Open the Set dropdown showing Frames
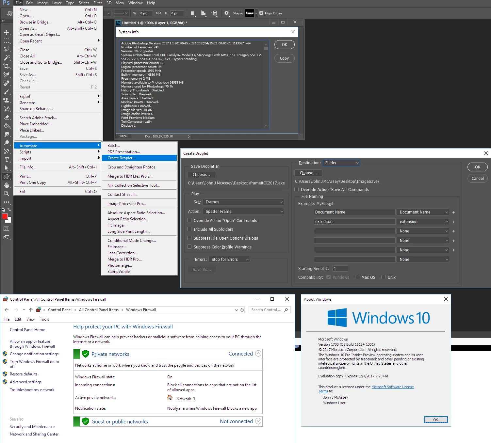The image size is (491, 443). (x=243, y=202)
